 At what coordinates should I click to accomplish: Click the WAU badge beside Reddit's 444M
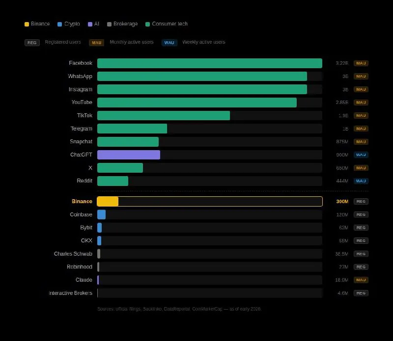[361, 181]
